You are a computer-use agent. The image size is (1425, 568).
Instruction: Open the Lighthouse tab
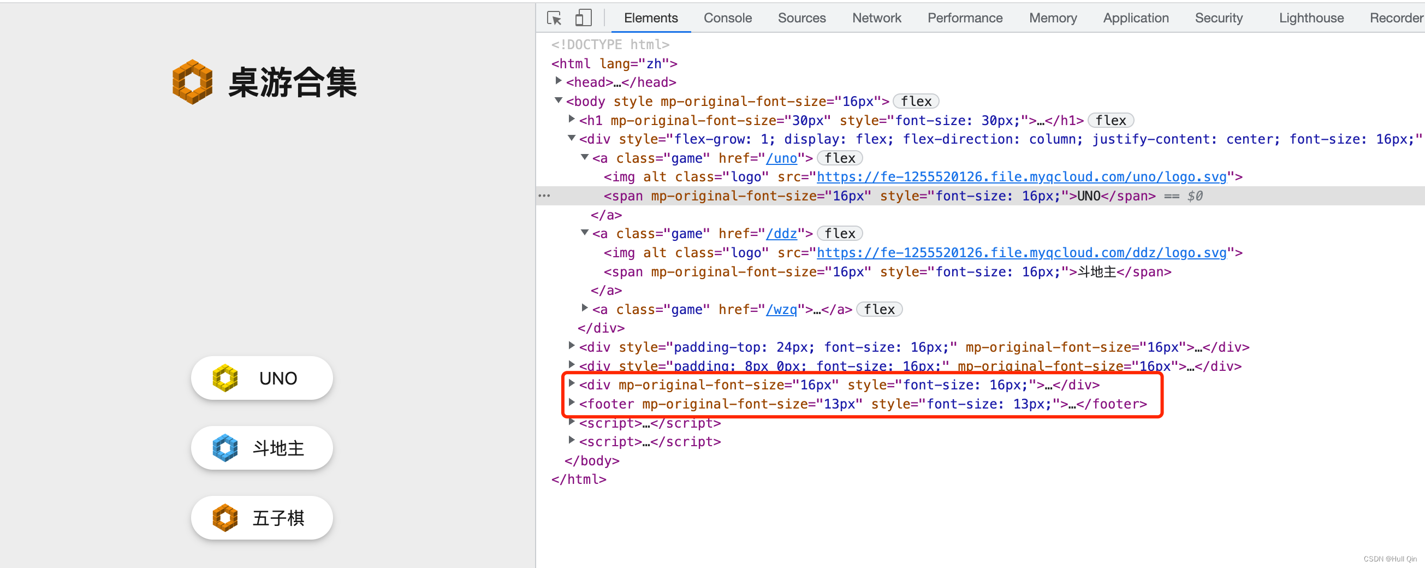pos(1311,18)
